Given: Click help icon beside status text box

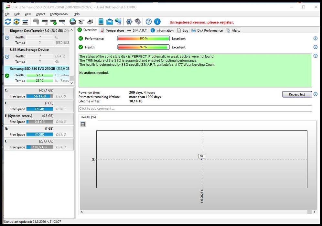Looking at the screenshot, I should [316, 56].
